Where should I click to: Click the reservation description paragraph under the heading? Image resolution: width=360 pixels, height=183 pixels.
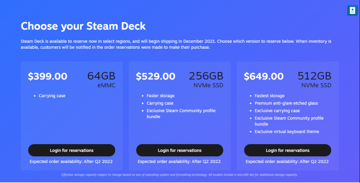point(176,44)
